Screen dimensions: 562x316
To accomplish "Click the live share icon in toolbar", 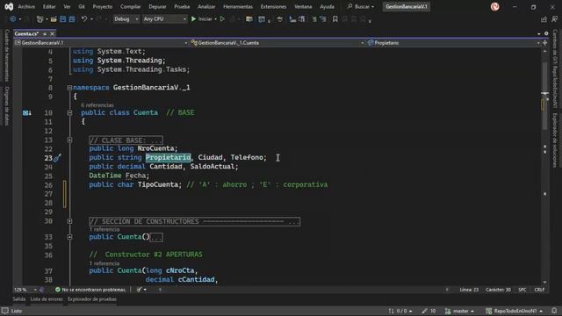I will click(544, 19).
